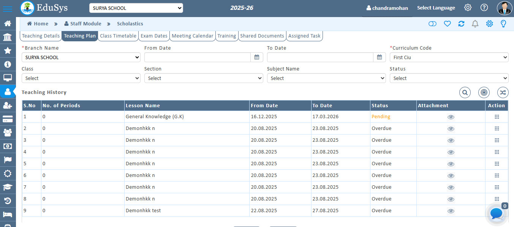Toggle the switch icon in breadcrumb bar
This screenshot has width=514, height=227.
pyautogui.click(x=432, y=24)
